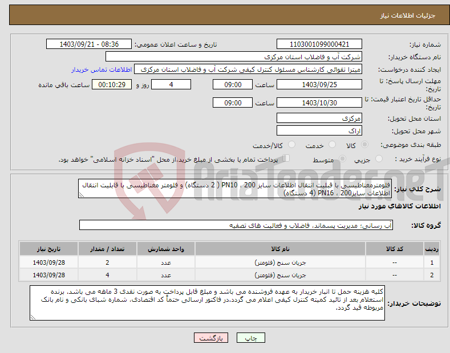The height and width of the screenshot is (353, 450).
Task: Click the response deadline date 1403/09/25
Action: coord(319,84)
